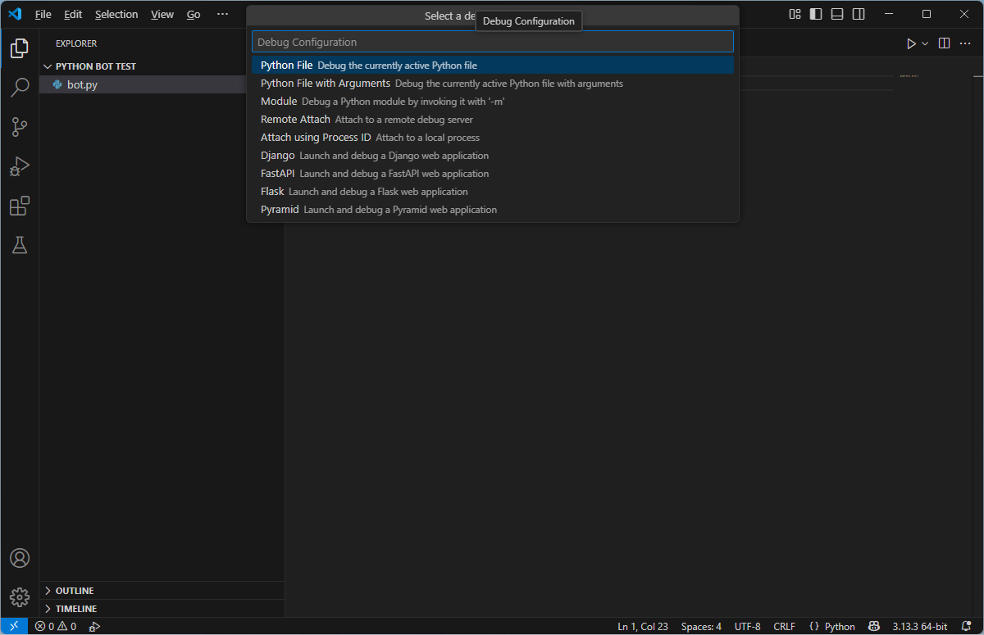Click the remote window indicator
The image size is (984, 635).
click(x=14, y=627)
